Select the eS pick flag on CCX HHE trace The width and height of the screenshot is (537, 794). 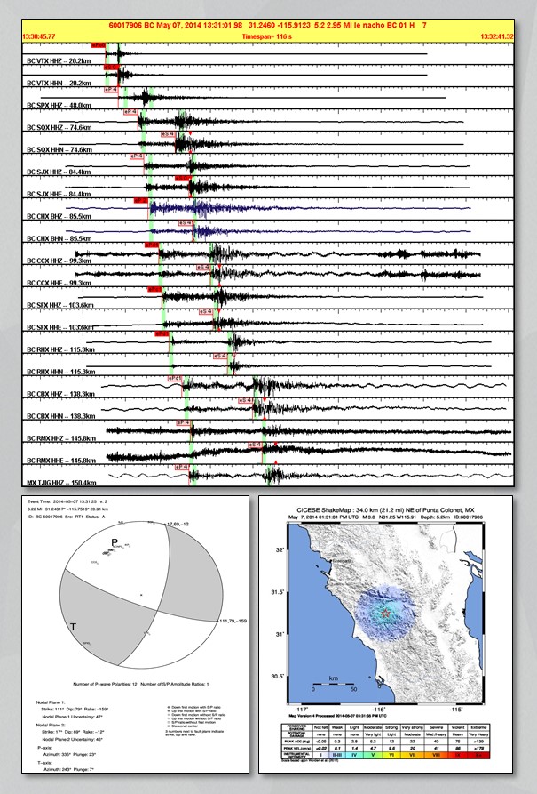[x=204, y=267]
